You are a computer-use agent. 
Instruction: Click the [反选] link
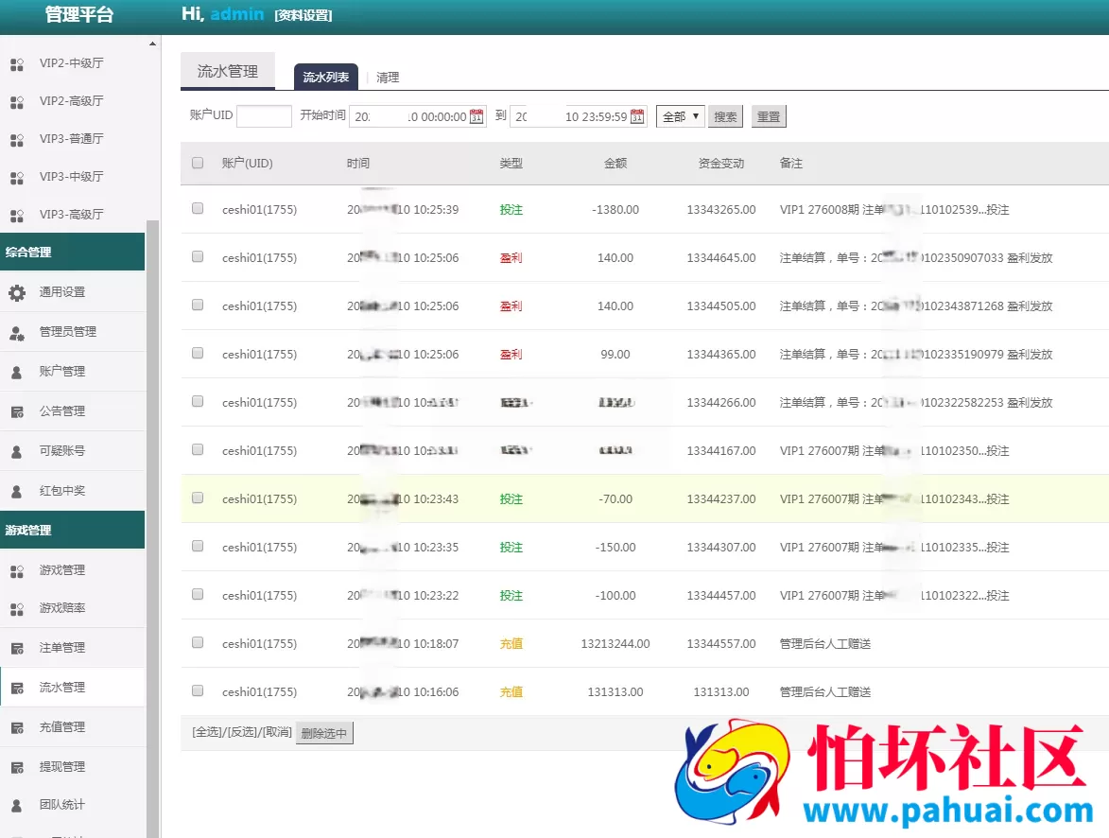pyautogui.click(x=242, y=732)
